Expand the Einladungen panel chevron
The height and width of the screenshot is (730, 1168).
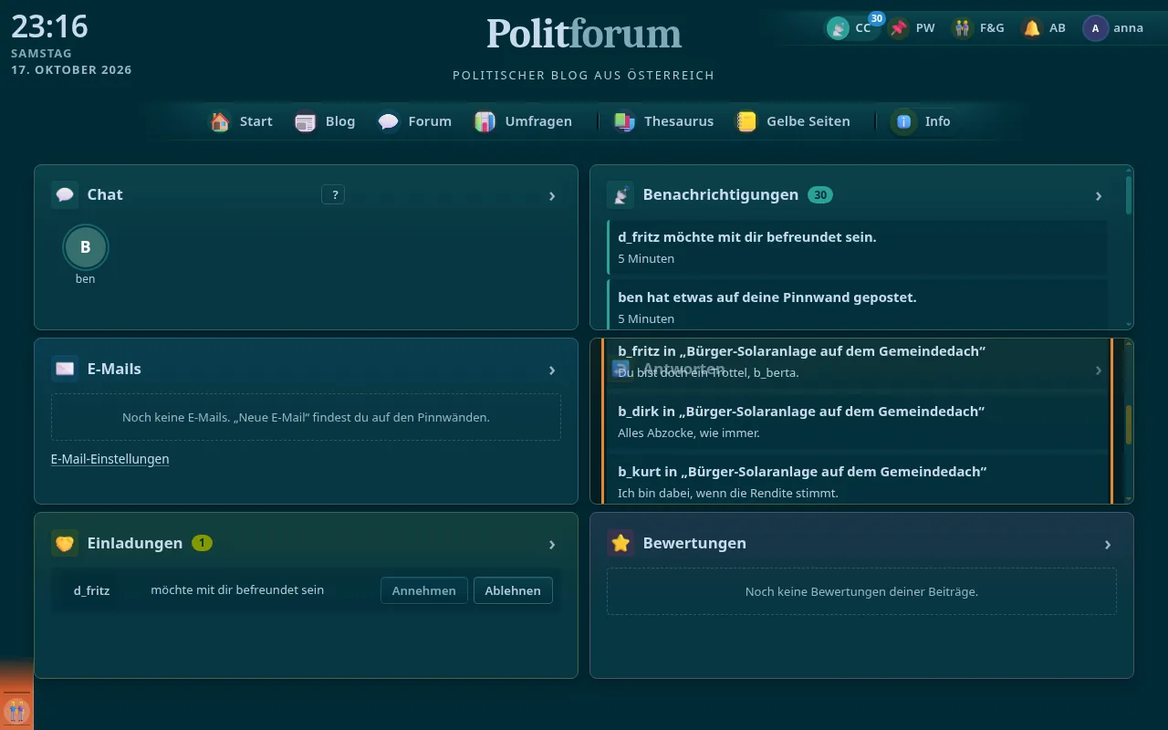pos(552,544)
